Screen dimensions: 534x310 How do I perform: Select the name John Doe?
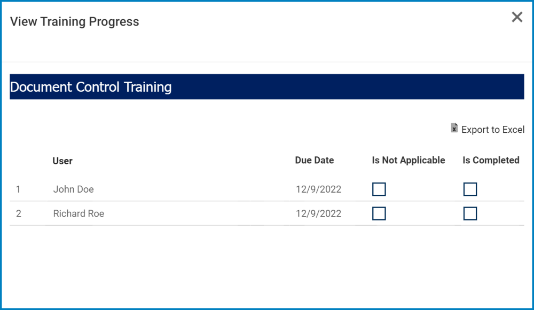73,189
